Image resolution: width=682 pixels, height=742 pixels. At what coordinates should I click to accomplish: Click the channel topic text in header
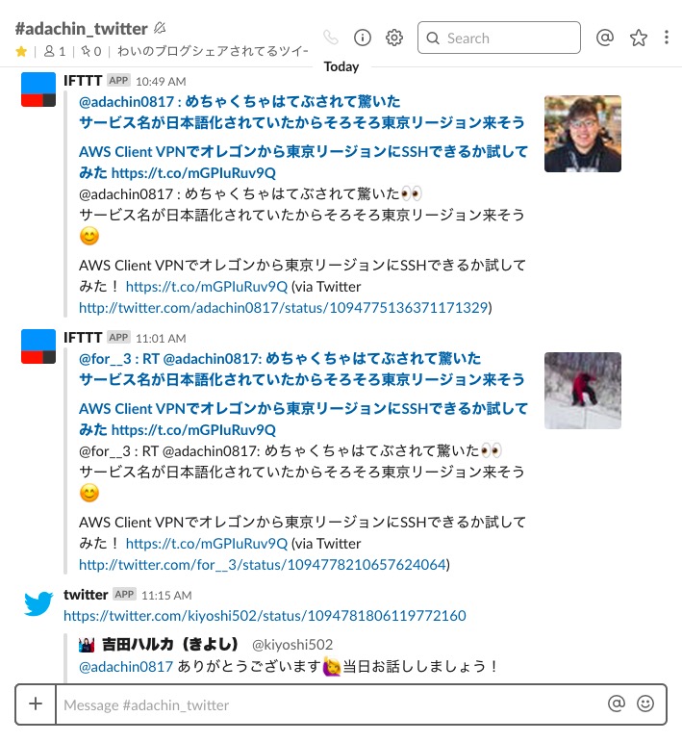click(x=213, y=51)
